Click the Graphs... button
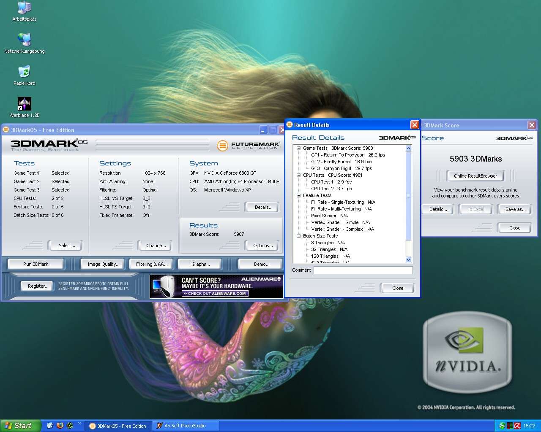 tap(200, 264)
